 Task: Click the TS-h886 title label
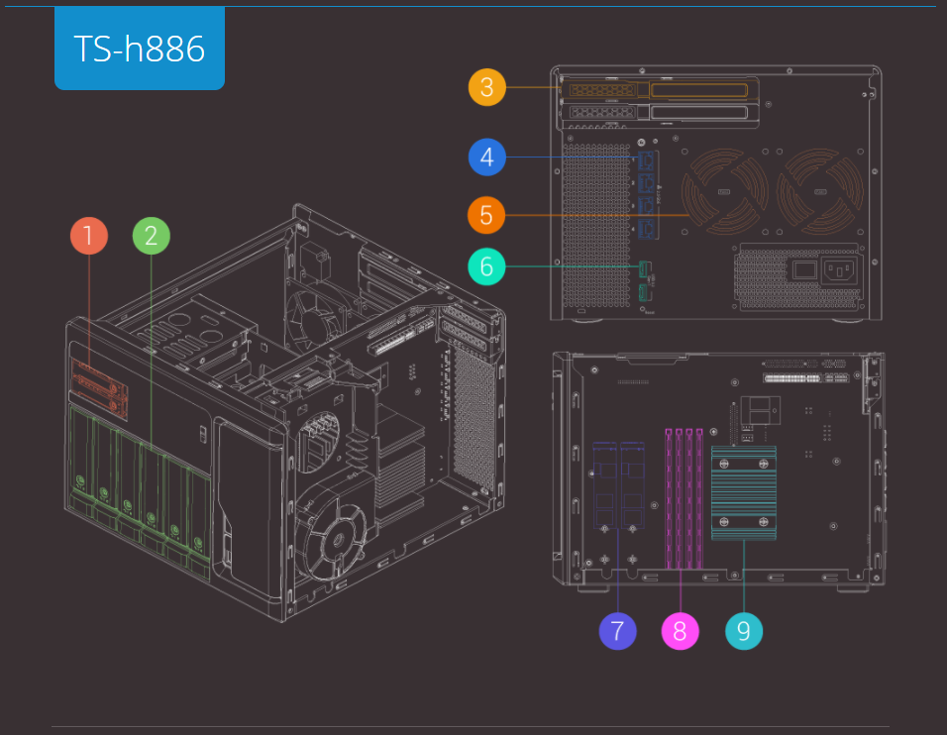(140, 49)
